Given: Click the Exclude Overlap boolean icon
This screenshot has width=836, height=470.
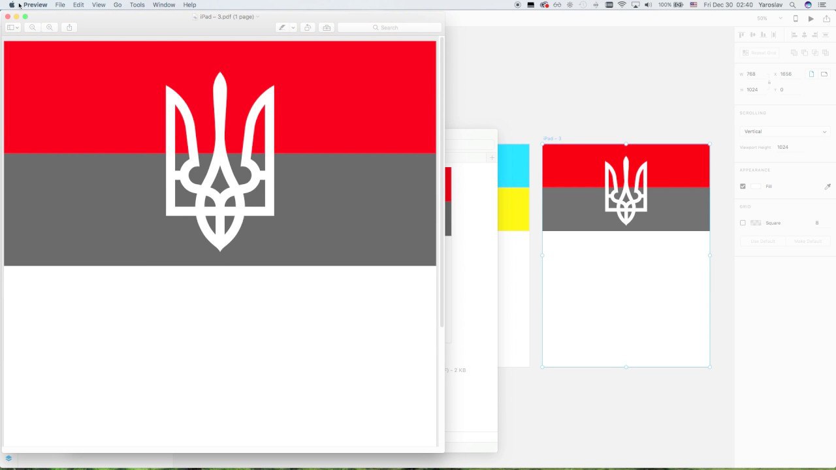Looking at the screenshot, I should 826,53.
